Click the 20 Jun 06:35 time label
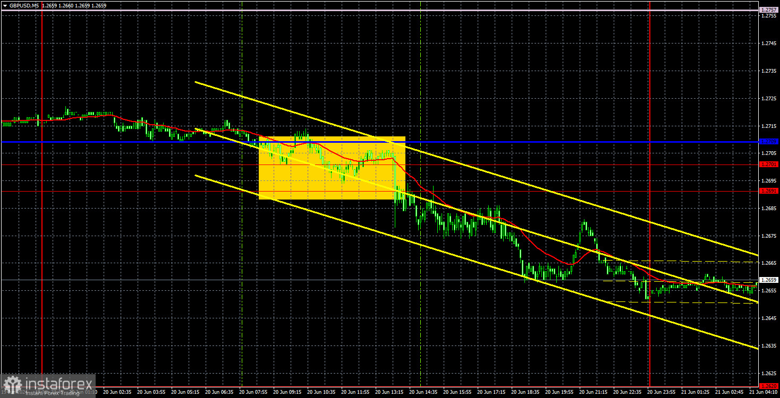This screenshot has width=780, height=398. coord(218,393)
